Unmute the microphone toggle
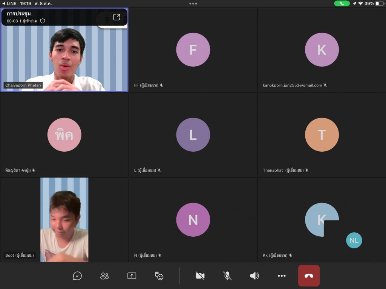The width and height of the screenshot is (386, 289). [227, 276]
